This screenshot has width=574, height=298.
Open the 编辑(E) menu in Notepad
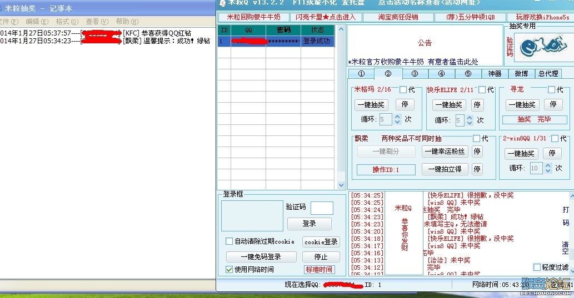(37, 22)
